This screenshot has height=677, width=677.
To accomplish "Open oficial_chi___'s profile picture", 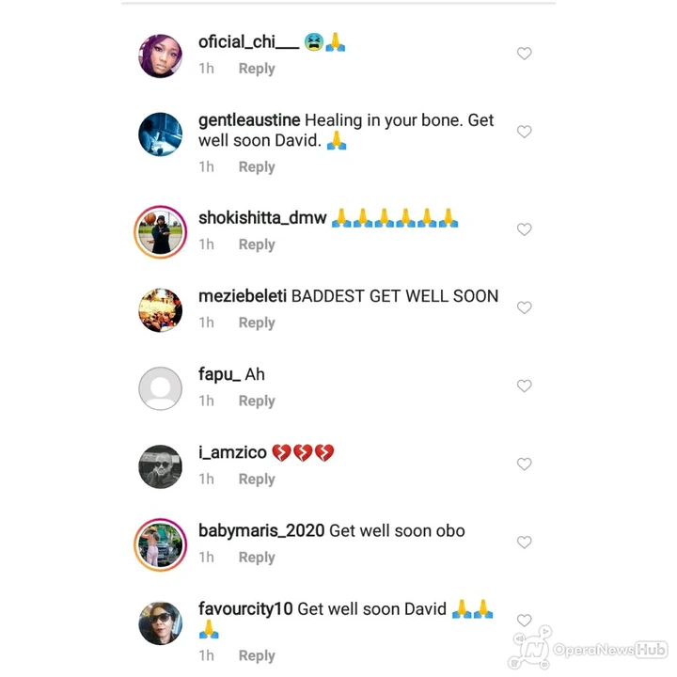I will (160, 56).
